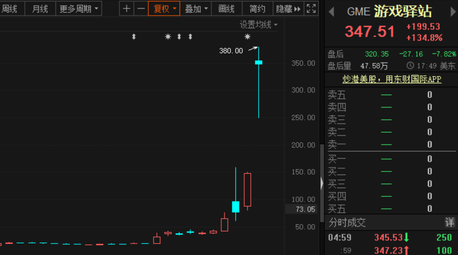Click the 卖五 row
The width and height of the screenshot is (458, 255).
391,95
